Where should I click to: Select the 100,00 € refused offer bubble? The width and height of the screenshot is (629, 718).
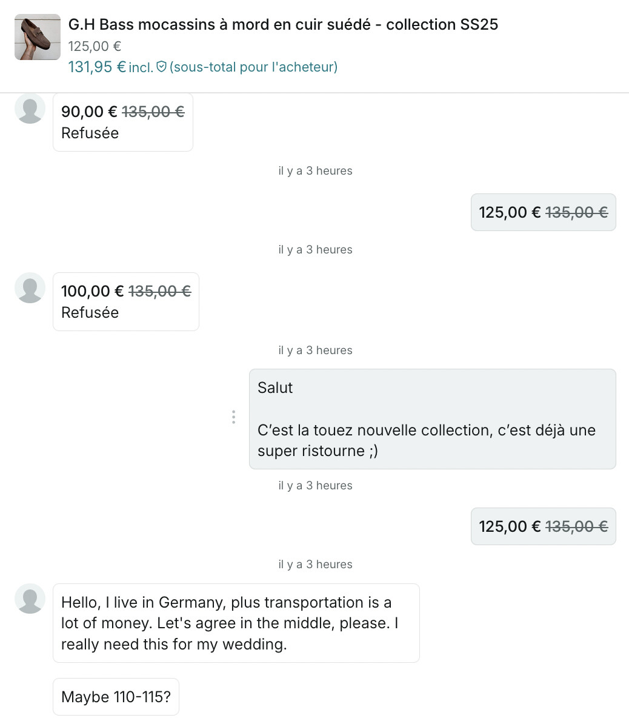tap(125, 301)
